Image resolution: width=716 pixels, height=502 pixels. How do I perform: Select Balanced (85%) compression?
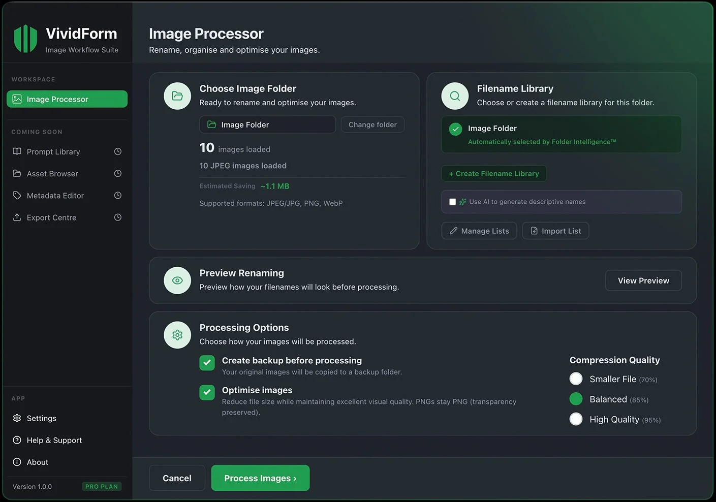click(576, 399)
